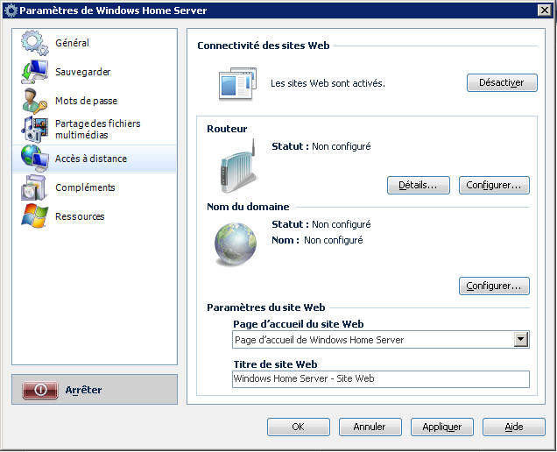The height and width of the screenshot is (452, 557).
Task: Open the Ressources section
Action: (95, 216)
